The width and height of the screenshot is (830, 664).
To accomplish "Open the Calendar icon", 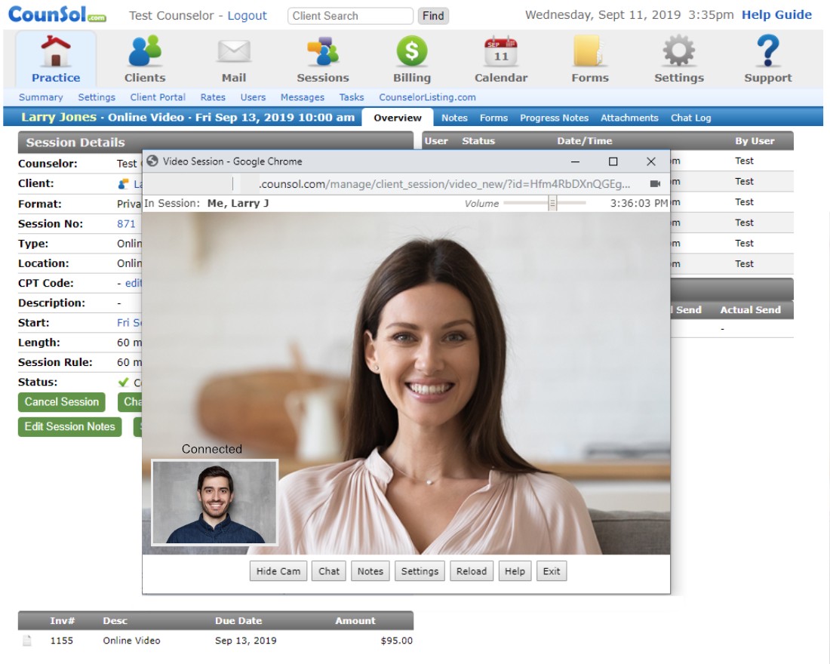I will pos(501,51).
